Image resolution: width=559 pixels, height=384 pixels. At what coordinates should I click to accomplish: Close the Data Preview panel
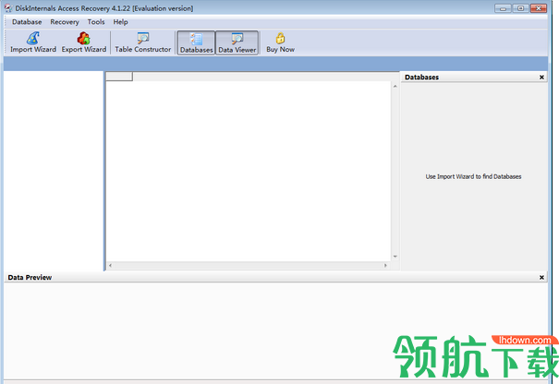[x=541, y=278]
